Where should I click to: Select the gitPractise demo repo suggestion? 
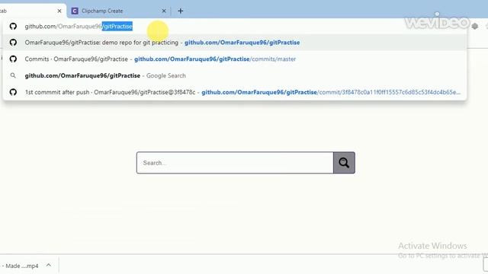pos(235,43)
